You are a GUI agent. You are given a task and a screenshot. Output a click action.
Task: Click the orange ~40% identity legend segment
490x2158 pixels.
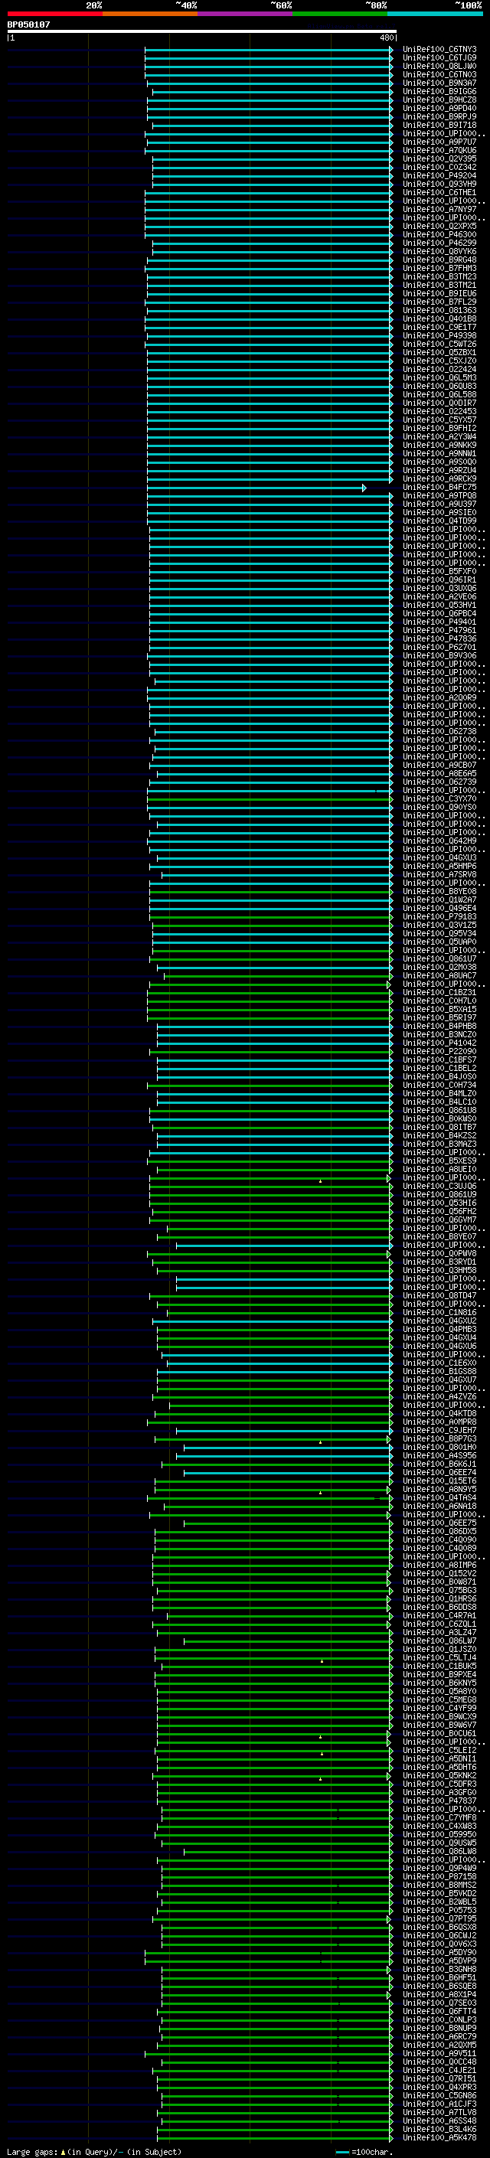point(150,14)
